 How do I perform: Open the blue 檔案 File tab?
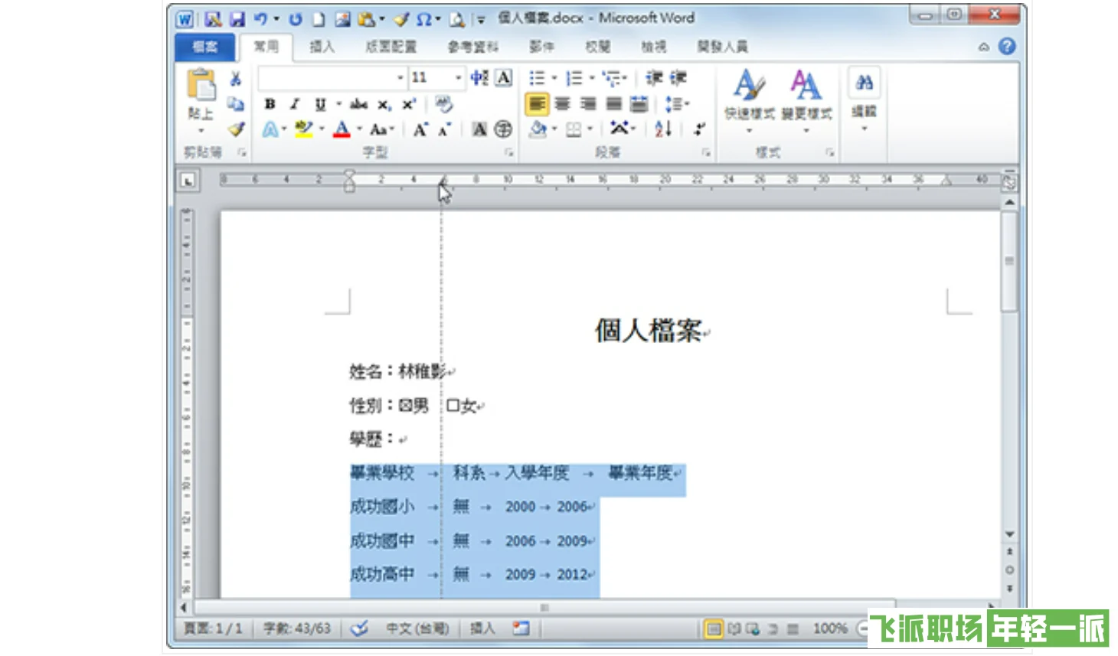(205, 47)
